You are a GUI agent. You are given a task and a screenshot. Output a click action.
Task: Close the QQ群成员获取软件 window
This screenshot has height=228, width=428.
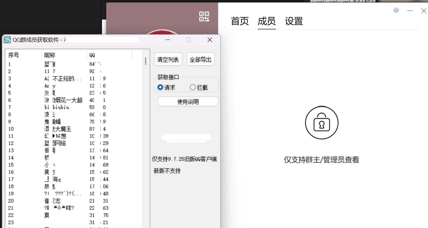point(210,40)
